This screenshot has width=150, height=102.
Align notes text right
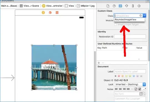tap(124, 89)
